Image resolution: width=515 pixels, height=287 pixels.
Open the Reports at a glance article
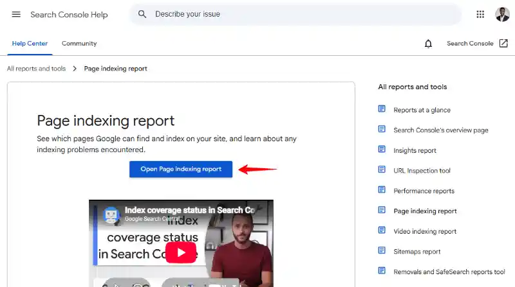pos(422,110)
